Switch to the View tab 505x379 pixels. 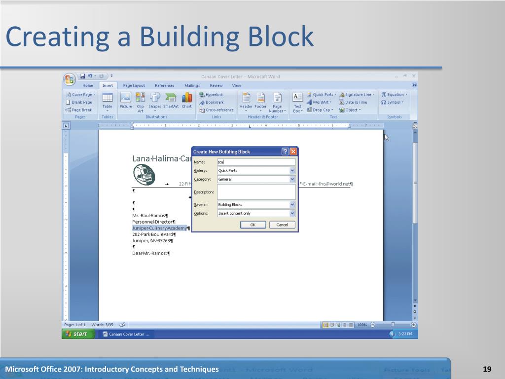point(236,85)
